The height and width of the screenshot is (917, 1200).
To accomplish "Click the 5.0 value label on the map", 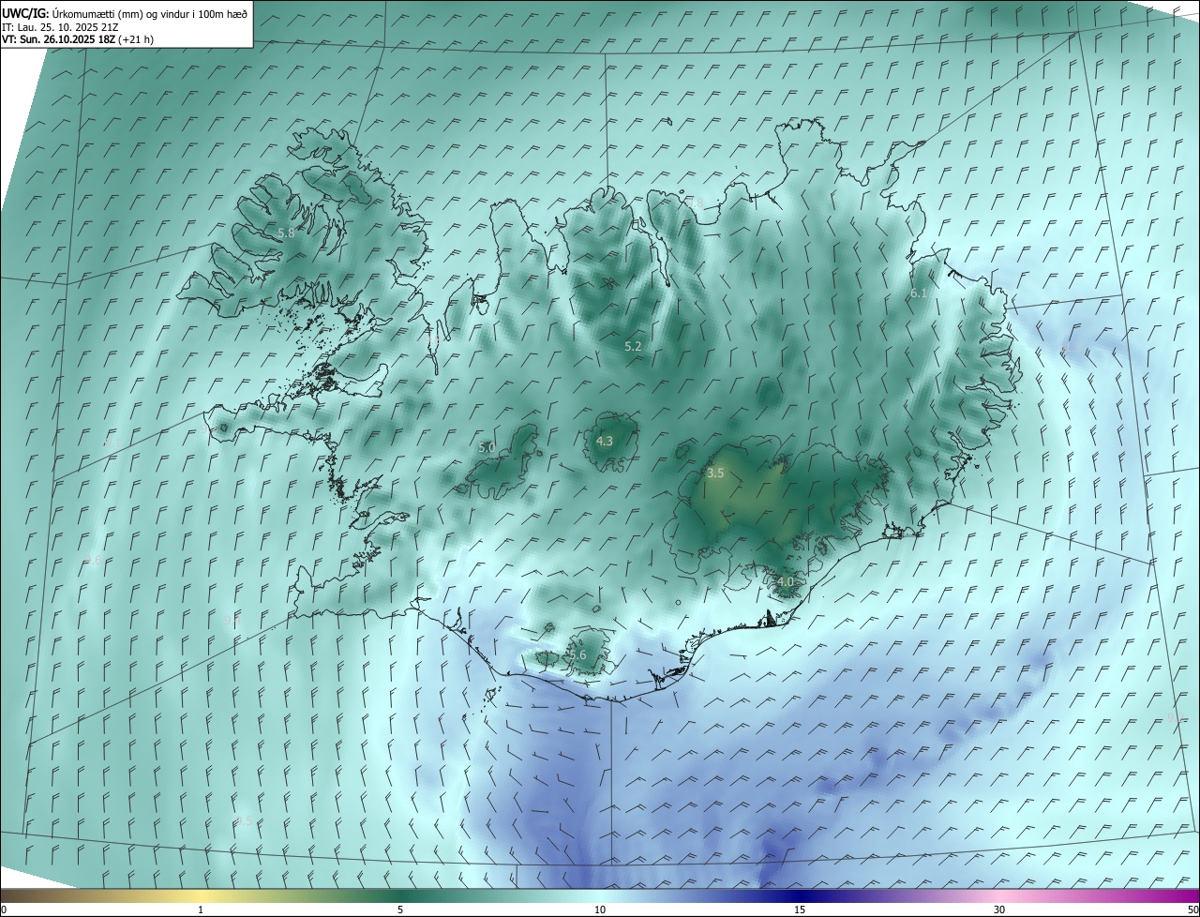I will (487, 448).
